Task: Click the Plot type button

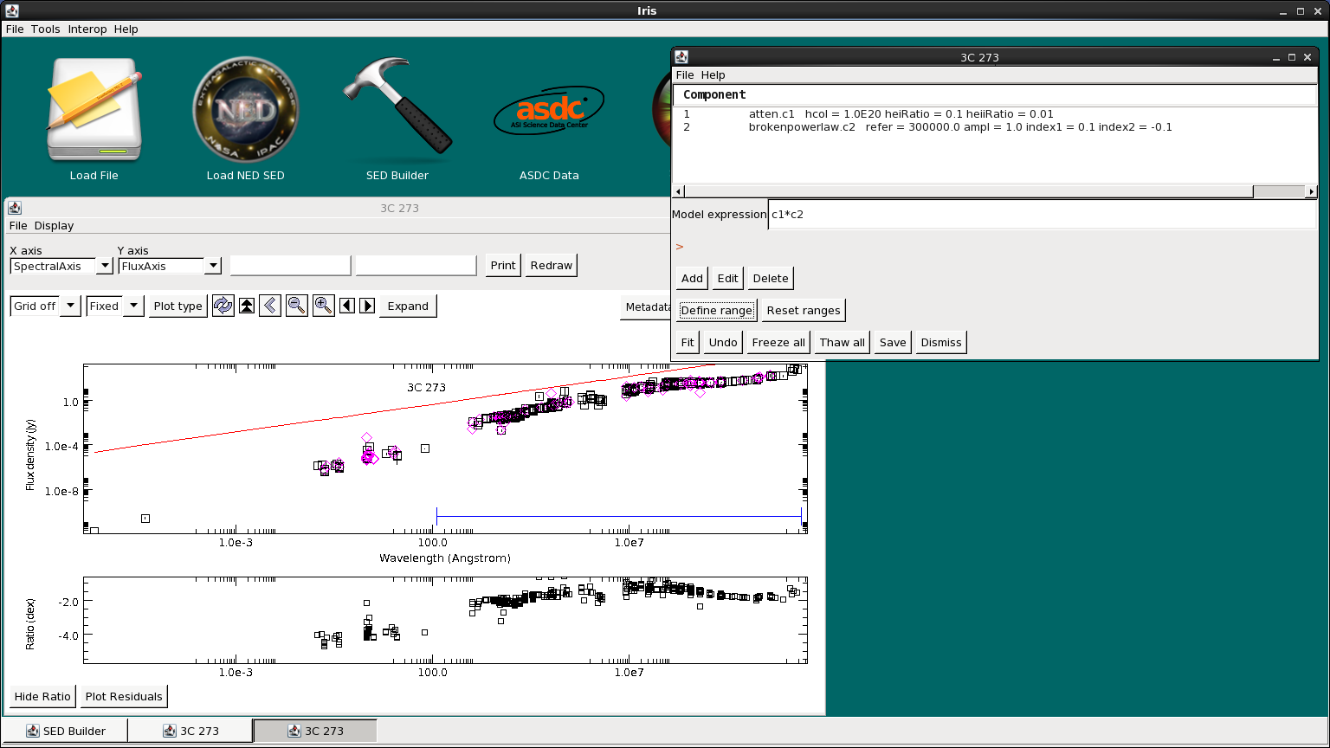Action: [x=178, y=306]
